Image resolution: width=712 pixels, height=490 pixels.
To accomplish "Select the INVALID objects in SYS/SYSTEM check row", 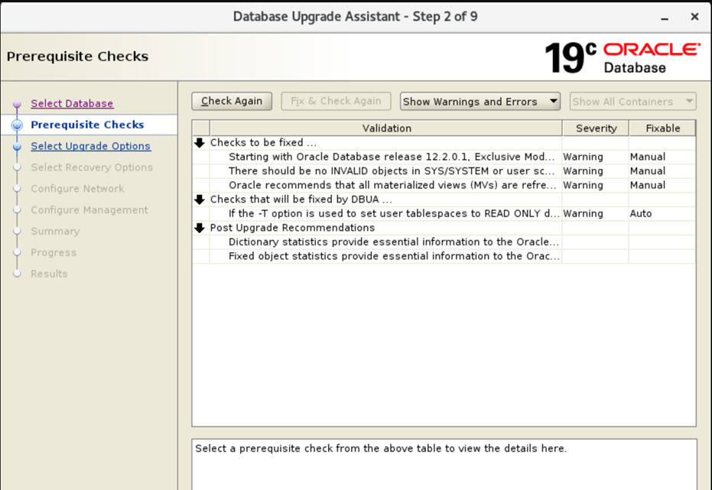I will pyautogui.click(x=444, y=171).
